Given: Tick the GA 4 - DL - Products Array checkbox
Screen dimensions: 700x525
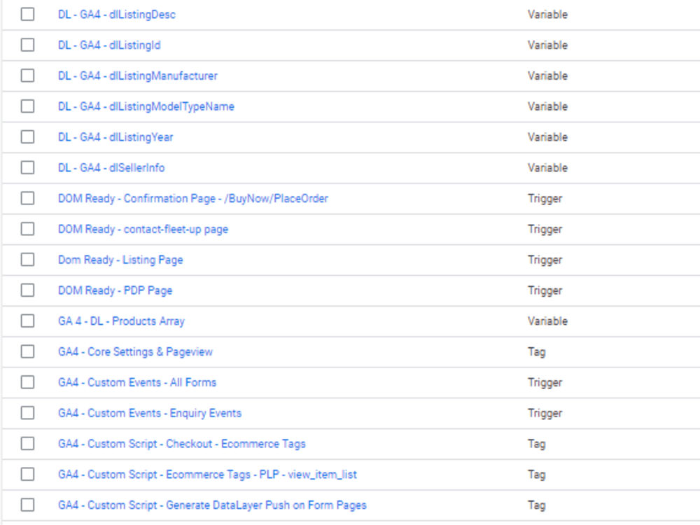Looking at the screenshot, I should point(27,321).
